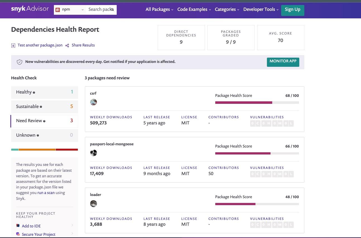This screenshot has width=361, height=238.
Task: Click loader last release '8 years ago'
Action: (154, 224)
